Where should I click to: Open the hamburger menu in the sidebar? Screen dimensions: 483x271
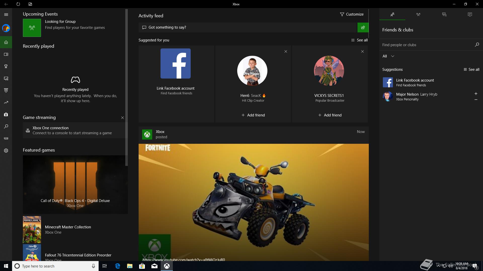click(x=6, y=15)
